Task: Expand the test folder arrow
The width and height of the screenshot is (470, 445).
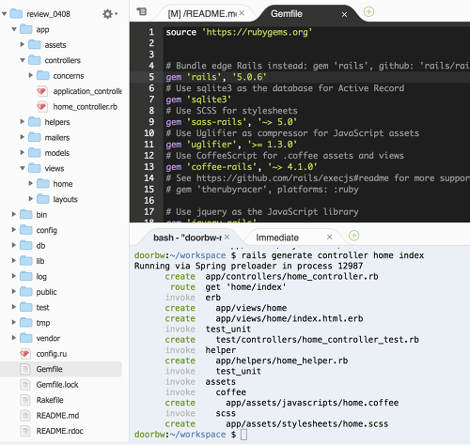Action: pyautogui.click(x=14, y=307)
